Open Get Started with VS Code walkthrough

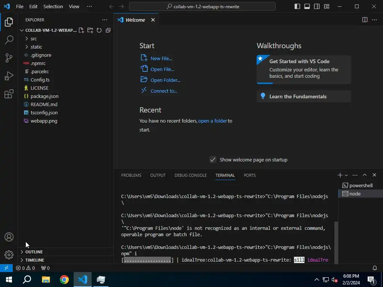(x=304, y=70)
